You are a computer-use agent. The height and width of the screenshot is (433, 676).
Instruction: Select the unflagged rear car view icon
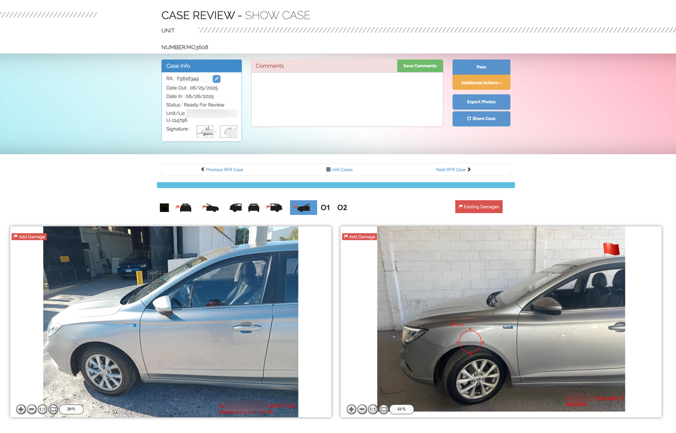click(253, 208)
